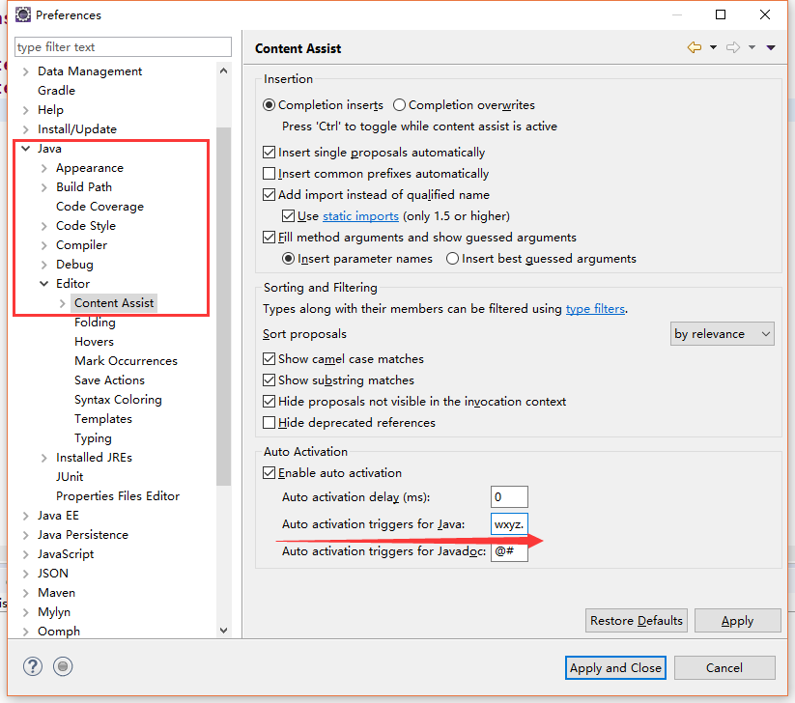This screenshot has width=795, height=703.
Task: Expand the Code Style node
Action: pyautogui.click(x=44, y=226)
